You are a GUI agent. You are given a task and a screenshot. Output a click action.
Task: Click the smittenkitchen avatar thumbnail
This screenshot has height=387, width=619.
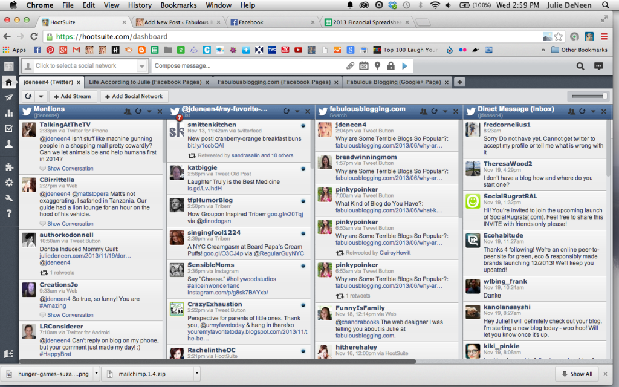[177, 129]
